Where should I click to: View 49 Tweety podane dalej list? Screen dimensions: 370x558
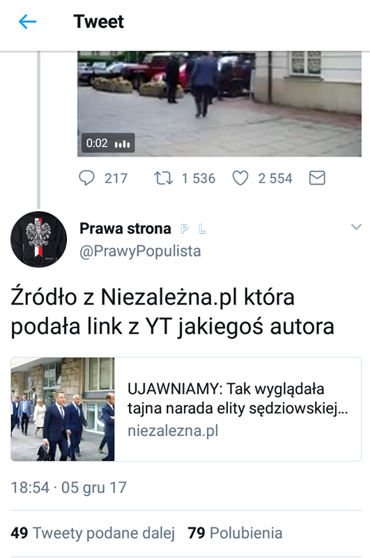[93, 533]
